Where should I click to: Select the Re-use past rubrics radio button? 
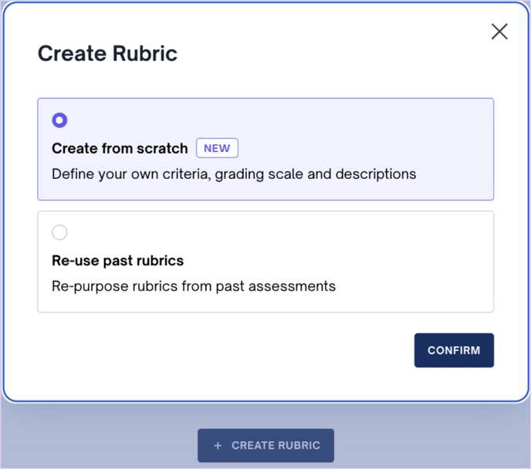coord(59,232)
